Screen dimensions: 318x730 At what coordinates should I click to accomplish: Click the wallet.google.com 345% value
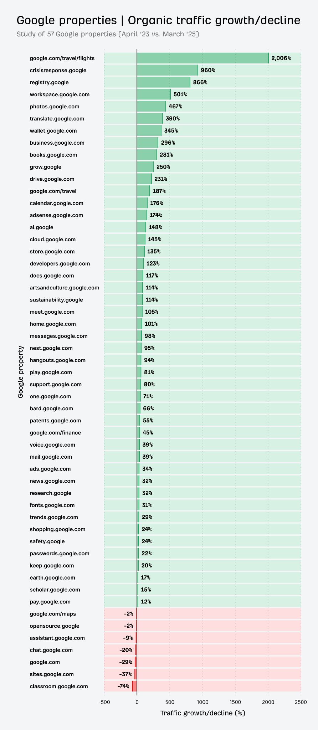pos(171,131)
